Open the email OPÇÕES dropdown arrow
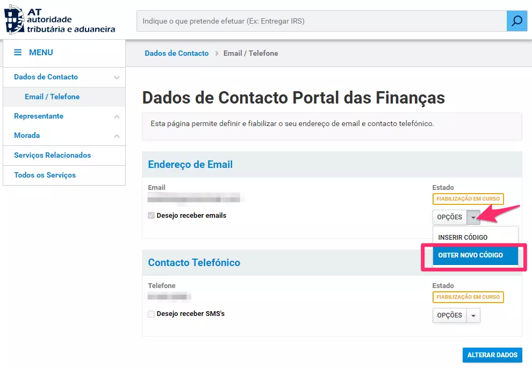Screen dimensions: 532x368 [x=473, y=217]
